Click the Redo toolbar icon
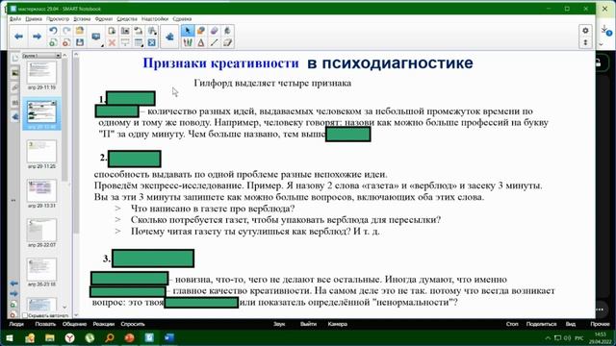This screenshot has height=346, width=616. (66, 31)
